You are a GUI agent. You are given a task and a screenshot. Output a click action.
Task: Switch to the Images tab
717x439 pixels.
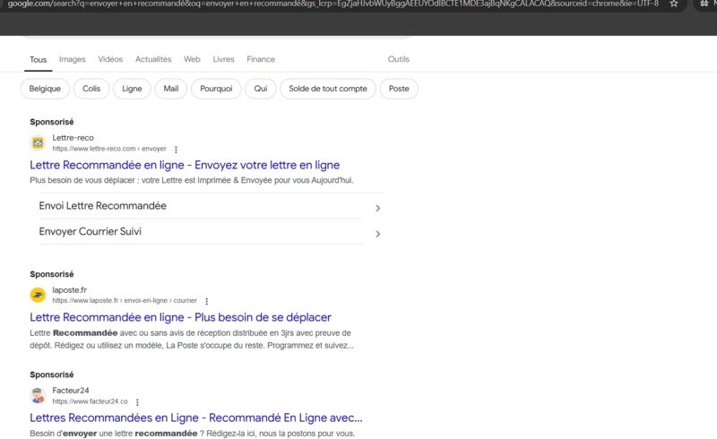pos(73,59)
